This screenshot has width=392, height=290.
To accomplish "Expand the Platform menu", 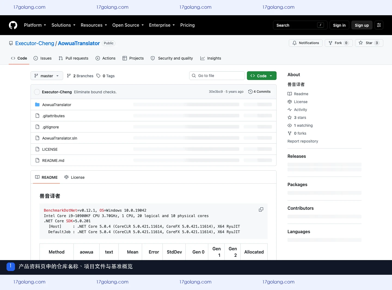I will click(x=35, y=25).
